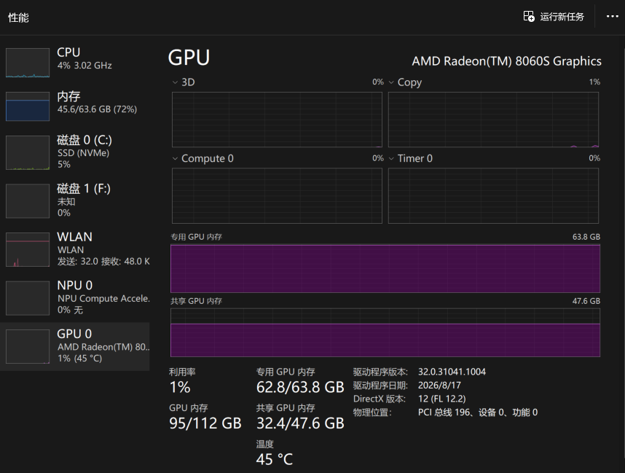Click the 利用率 1% value

[x=180, y=387]
